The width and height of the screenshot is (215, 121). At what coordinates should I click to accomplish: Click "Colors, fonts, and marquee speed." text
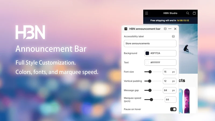point(57,72)
